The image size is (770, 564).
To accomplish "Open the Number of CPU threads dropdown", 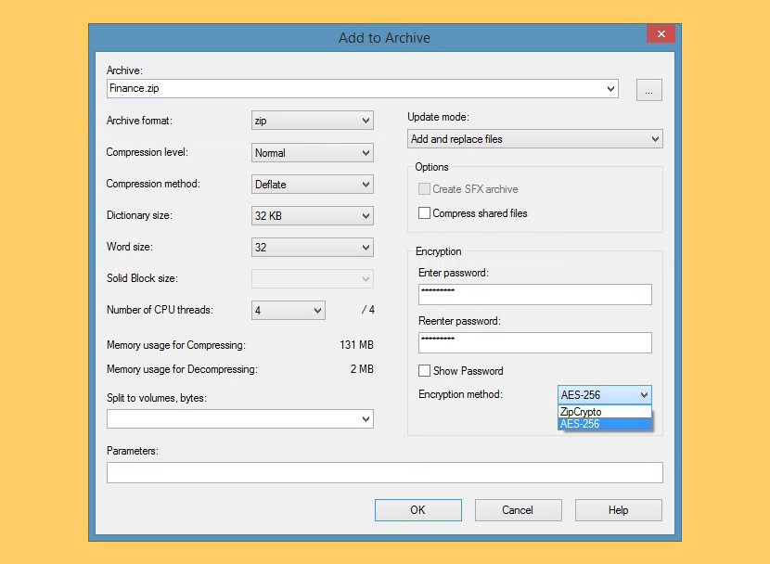I will click(289, 310).
